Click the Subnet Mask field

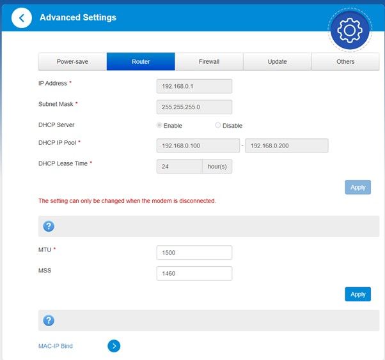(194, 107)
